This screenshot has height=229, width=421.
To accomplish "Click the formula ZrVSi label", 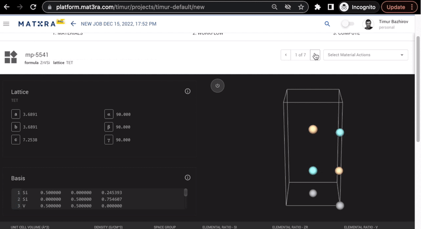I will coord(38,62).
